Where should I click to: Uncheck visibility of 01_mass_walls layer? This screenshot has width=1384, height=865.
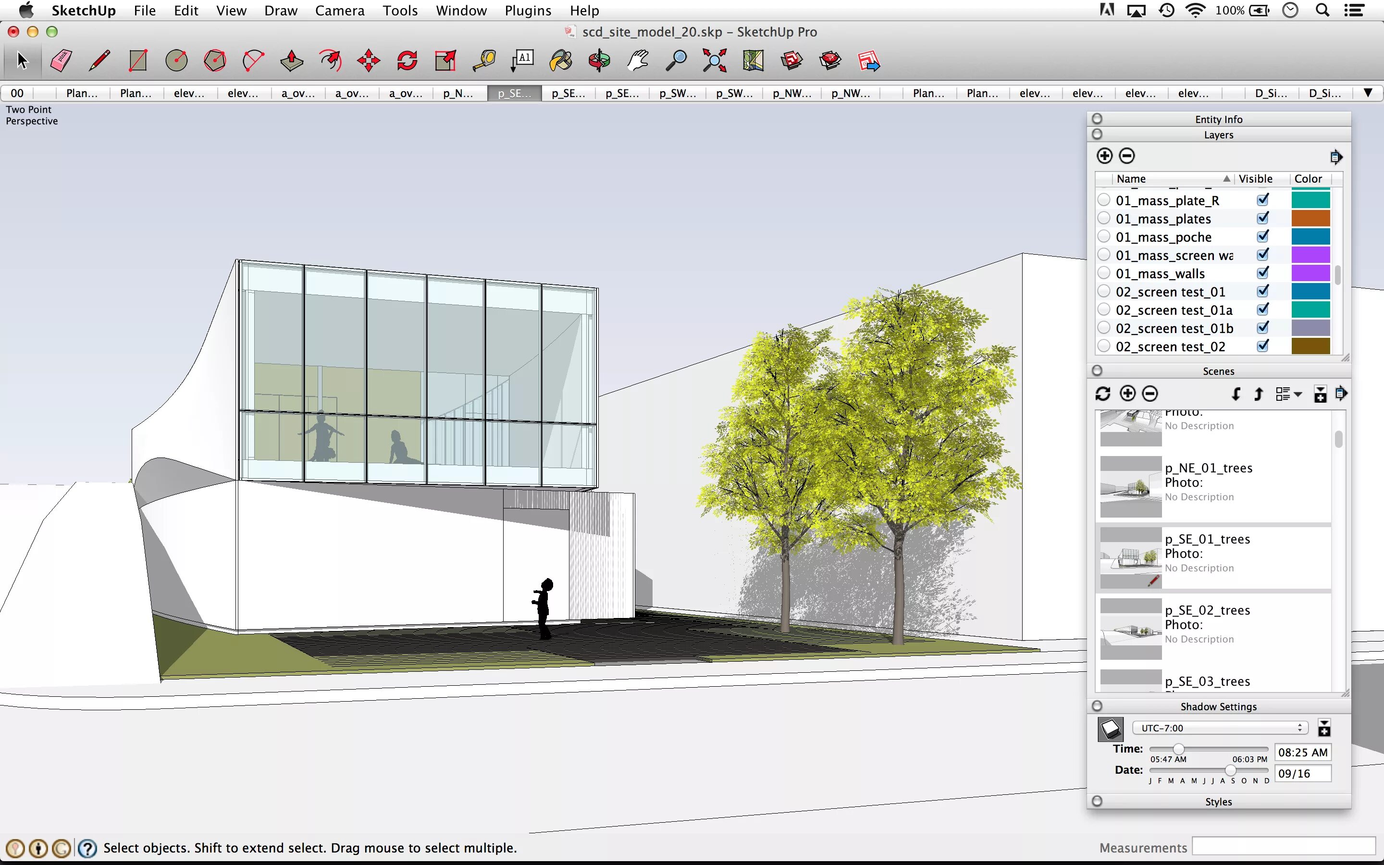click(x=1263, y=273)
